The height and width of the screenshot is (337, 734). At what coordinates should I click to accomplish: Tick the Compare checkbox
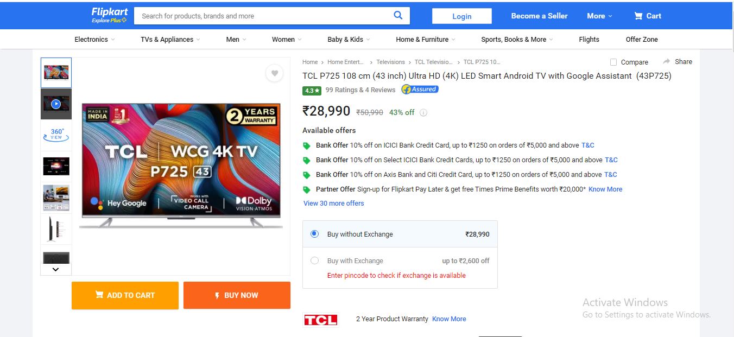613,62
